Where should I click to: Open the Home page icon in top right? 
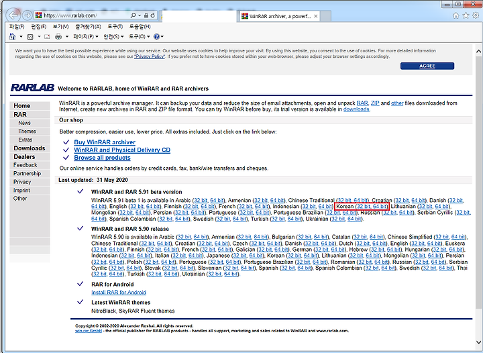click(456, 15)
